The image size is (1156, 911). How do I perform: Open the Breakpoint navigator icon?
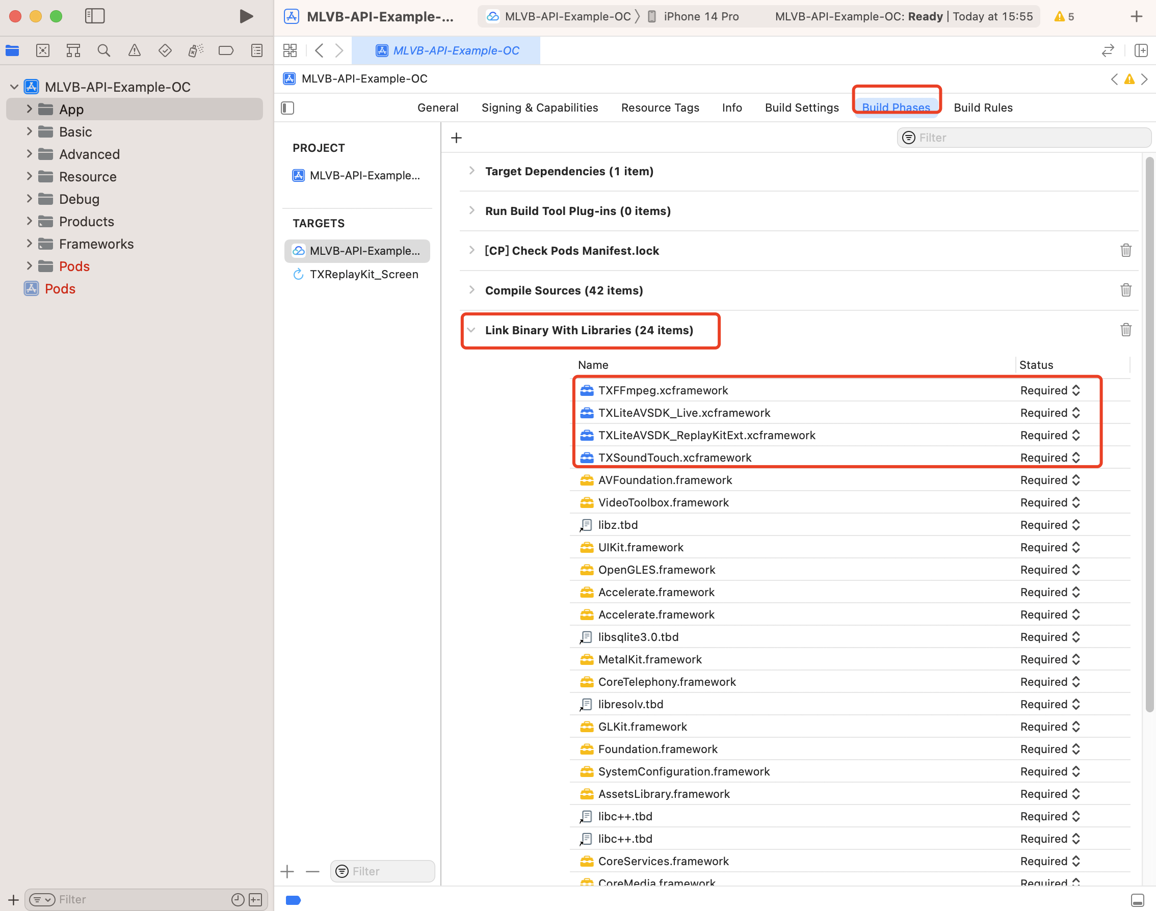pos(226,50)
